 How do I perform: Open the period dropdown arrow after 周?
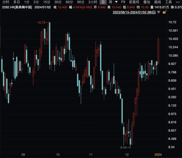[x=116, y=2]
